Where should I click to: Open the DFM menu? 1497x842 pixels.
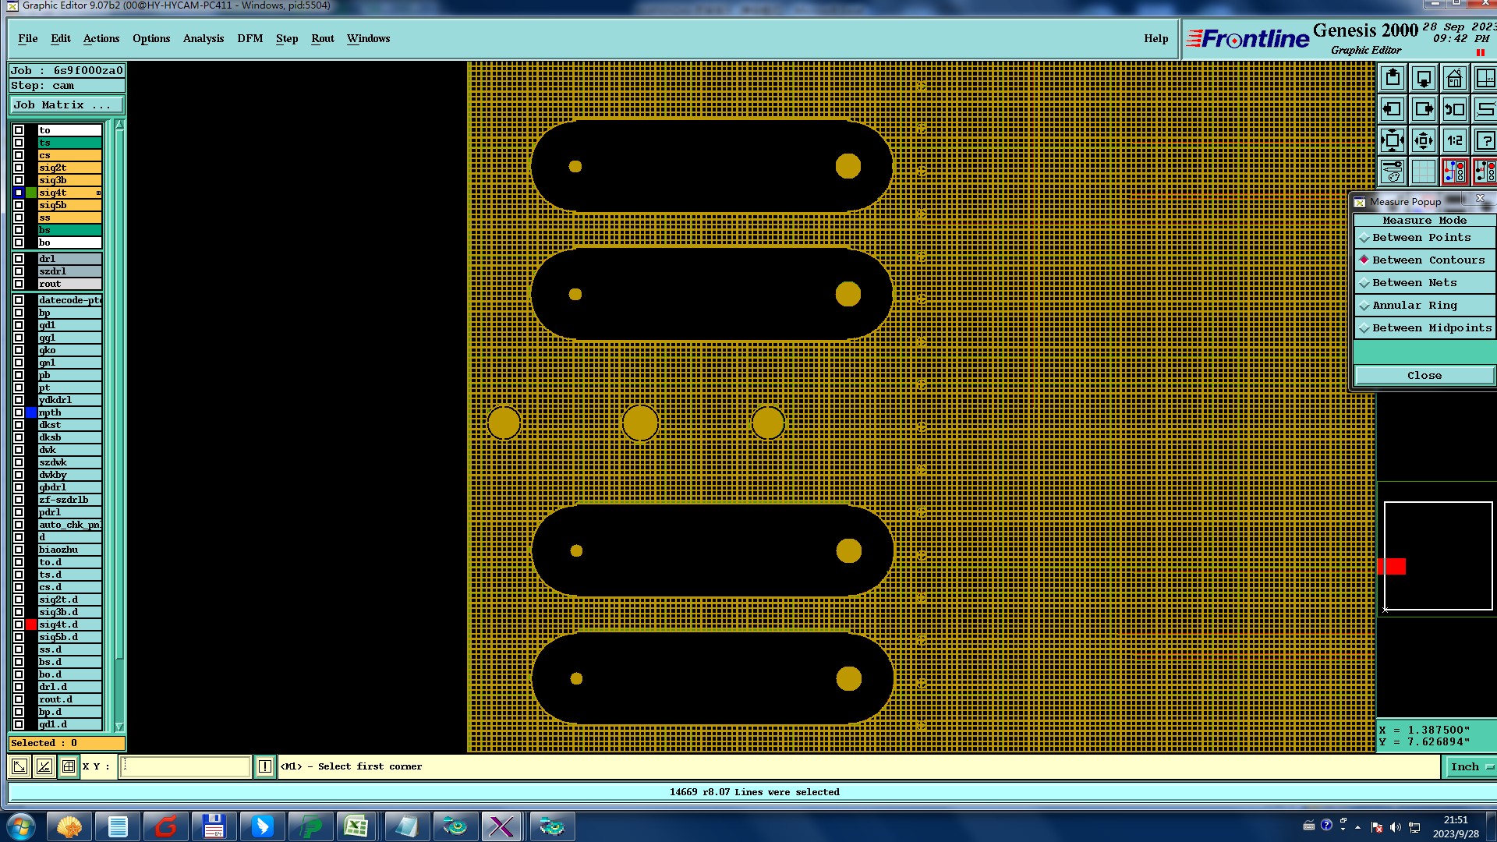click(249, 39)
